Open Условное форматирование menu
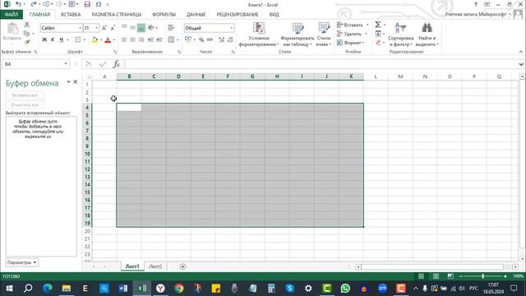526x296 pixels. (259, 35)
